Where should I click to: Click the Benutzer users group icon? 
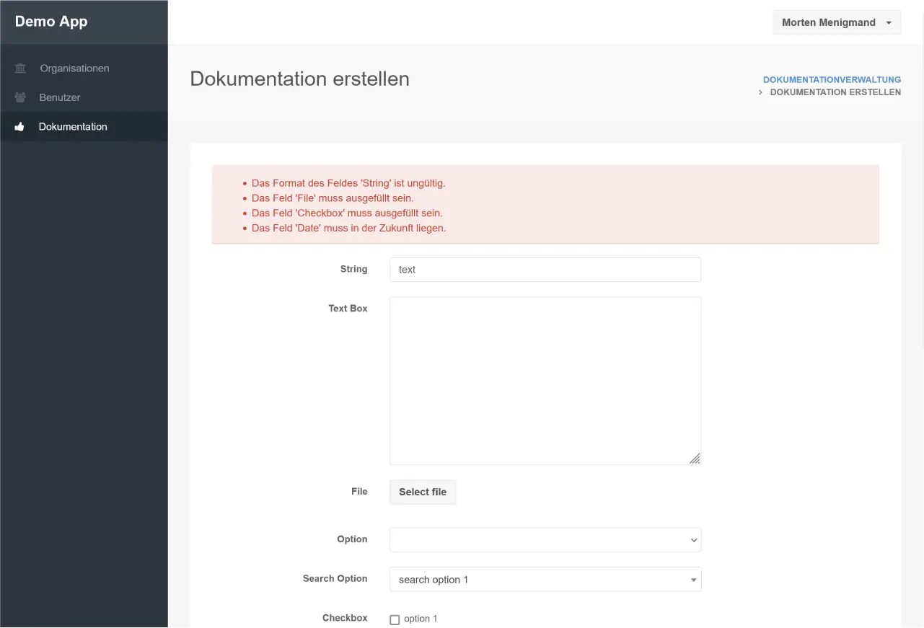pos(20,97)
